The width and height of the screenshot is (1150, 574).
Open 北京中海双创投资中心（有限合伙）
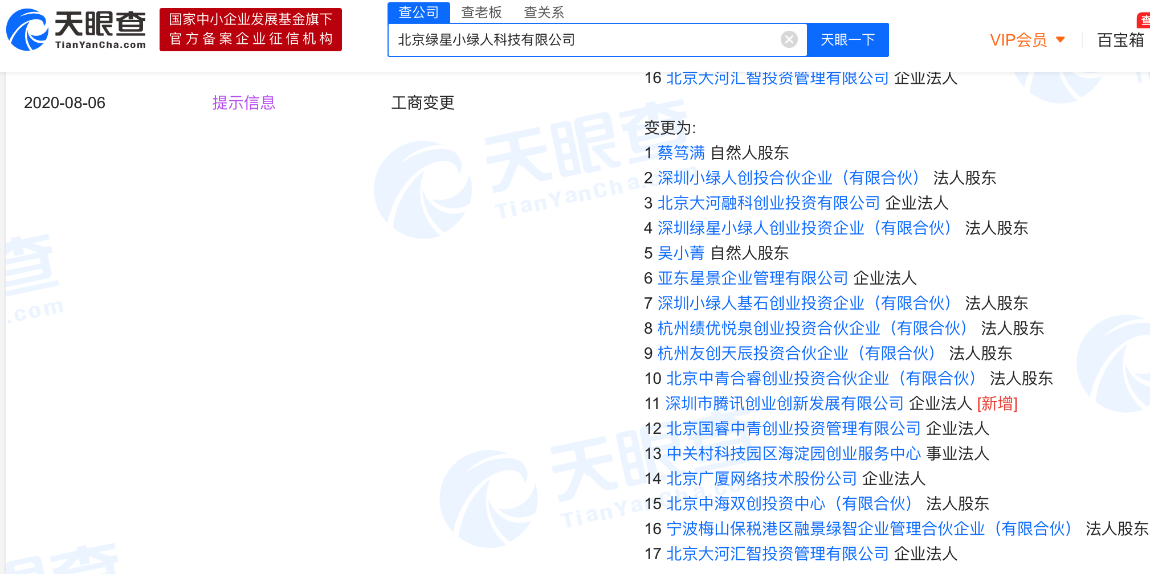[789, 503]
